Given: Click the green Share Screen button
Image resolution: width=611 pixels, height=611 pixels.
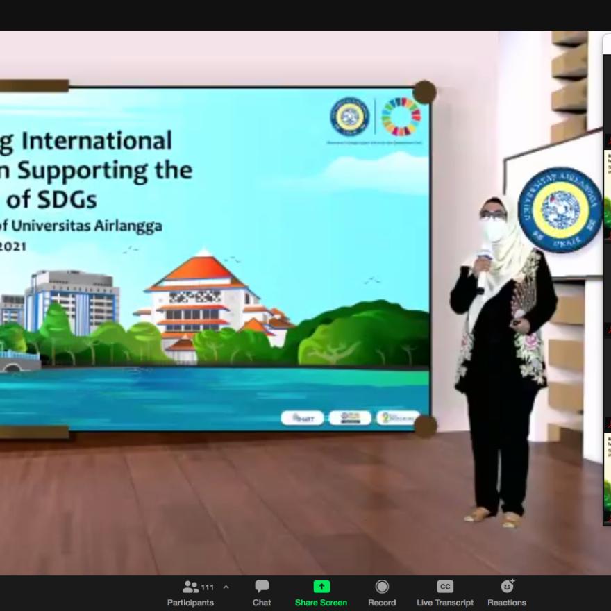Looking at the screenshot, I should pos(321,594).
